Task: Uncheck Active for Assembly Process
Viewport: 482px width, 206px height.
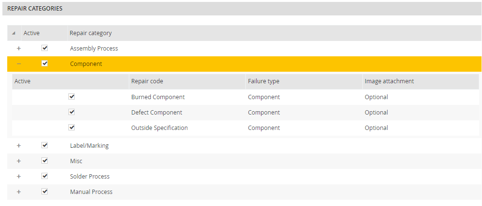Action: point(45,48)
